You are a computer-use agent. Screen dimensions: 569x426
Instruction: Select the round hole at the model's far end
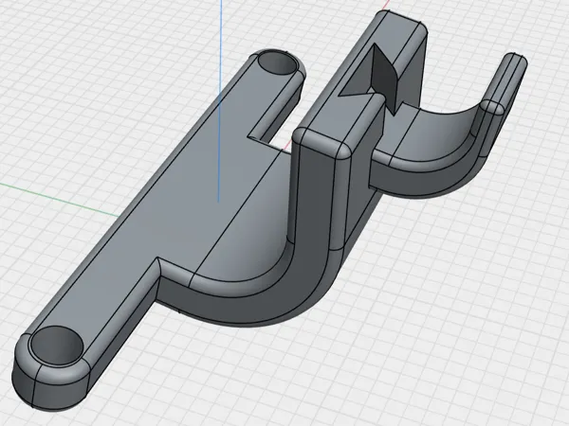point(278,62)
